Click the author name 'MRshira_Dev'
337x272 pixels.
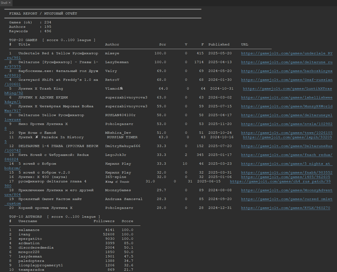click(x=118, y=133)
